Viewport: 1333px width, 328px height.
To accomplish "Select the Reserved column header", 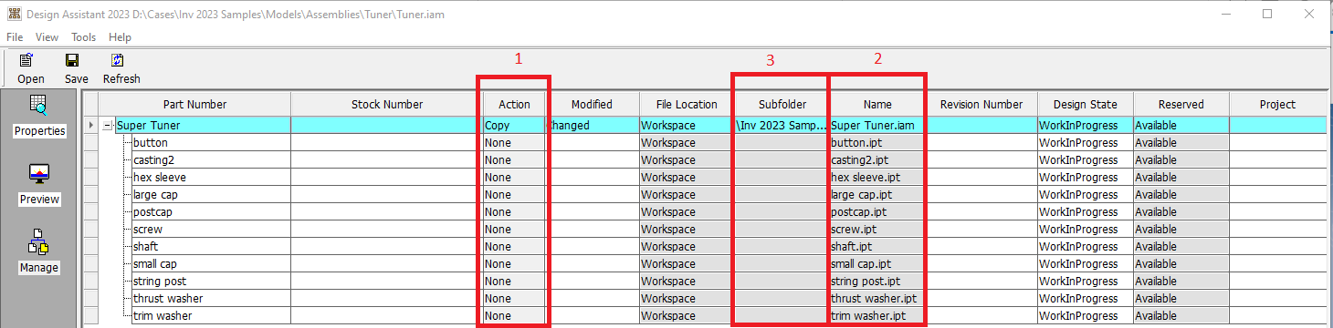I will tap(1181, 104).
